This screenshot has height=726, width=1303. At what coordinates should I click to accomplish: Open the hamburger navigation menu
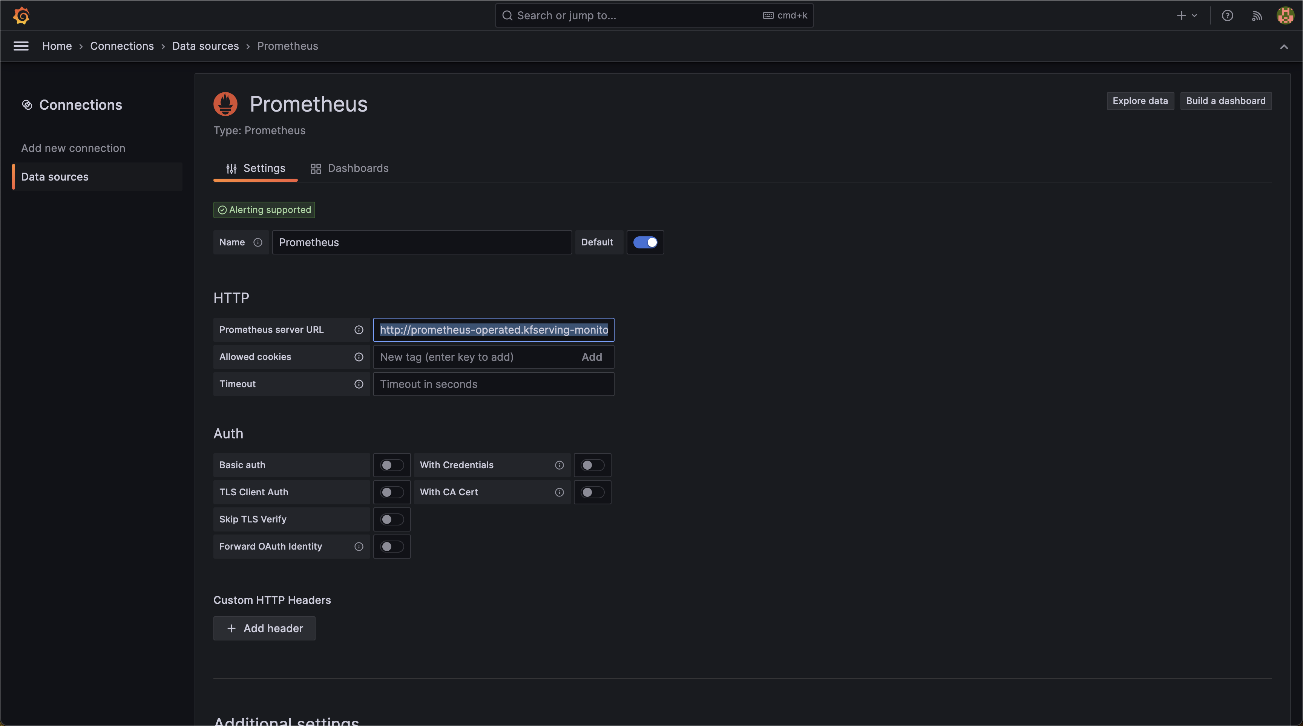21,46
